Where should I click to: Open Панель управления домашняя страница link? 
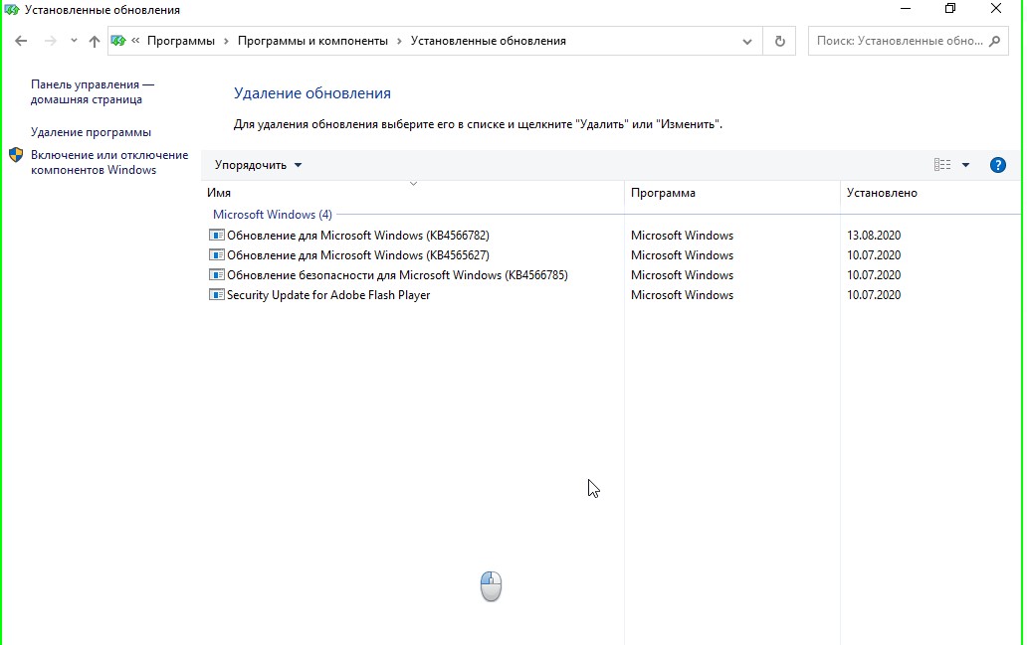pyautogui.click(x=92, y=92)
